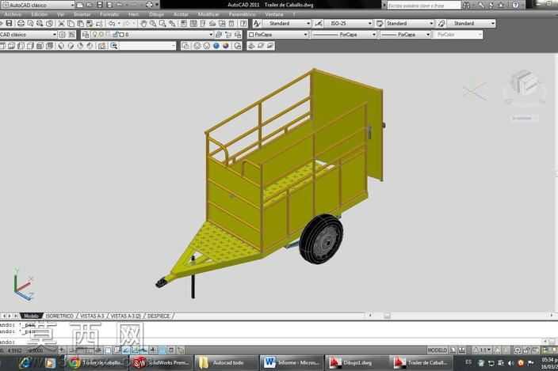Screen dimensions: 558x371
Task: Open the ISO-25 dimension style dropdown
Action: point(348,24)
